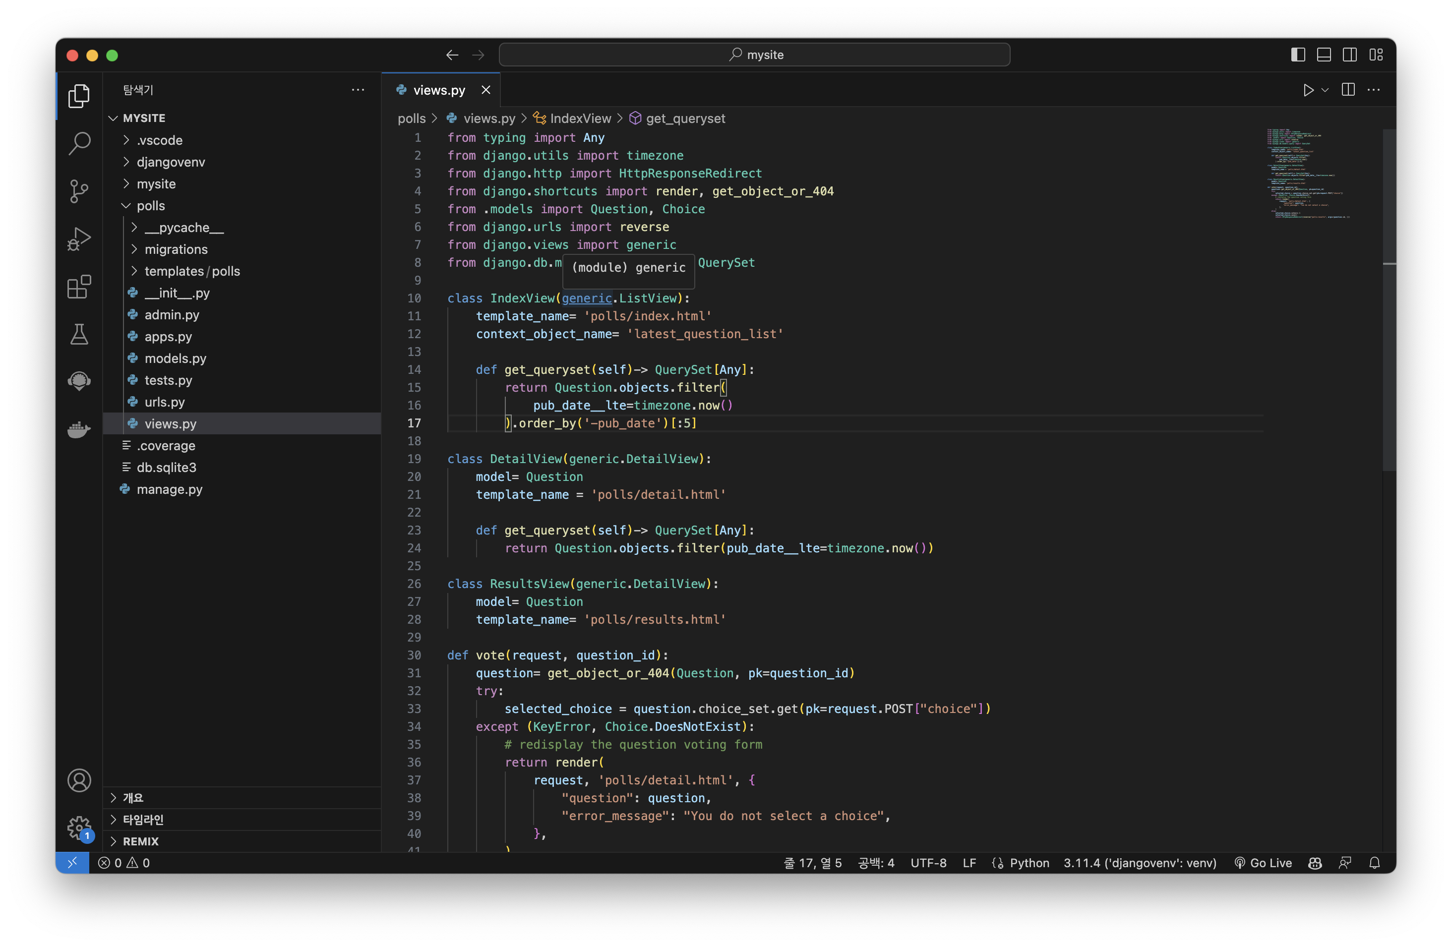
Task: Expand the djangovenv folder
Action: 242,162
